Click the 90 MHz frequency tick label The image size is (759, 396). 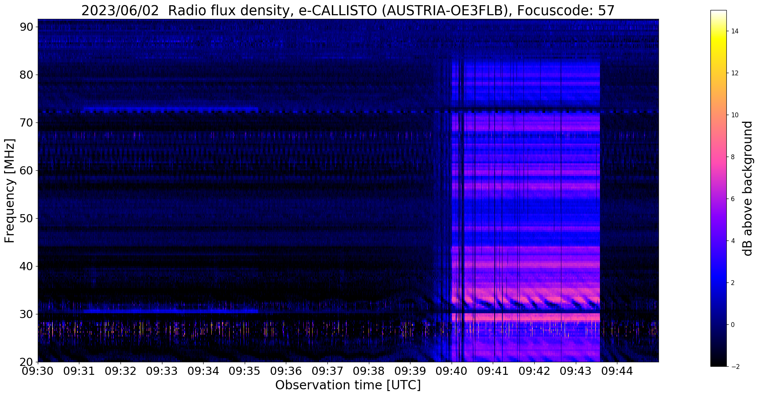point(26,27)
